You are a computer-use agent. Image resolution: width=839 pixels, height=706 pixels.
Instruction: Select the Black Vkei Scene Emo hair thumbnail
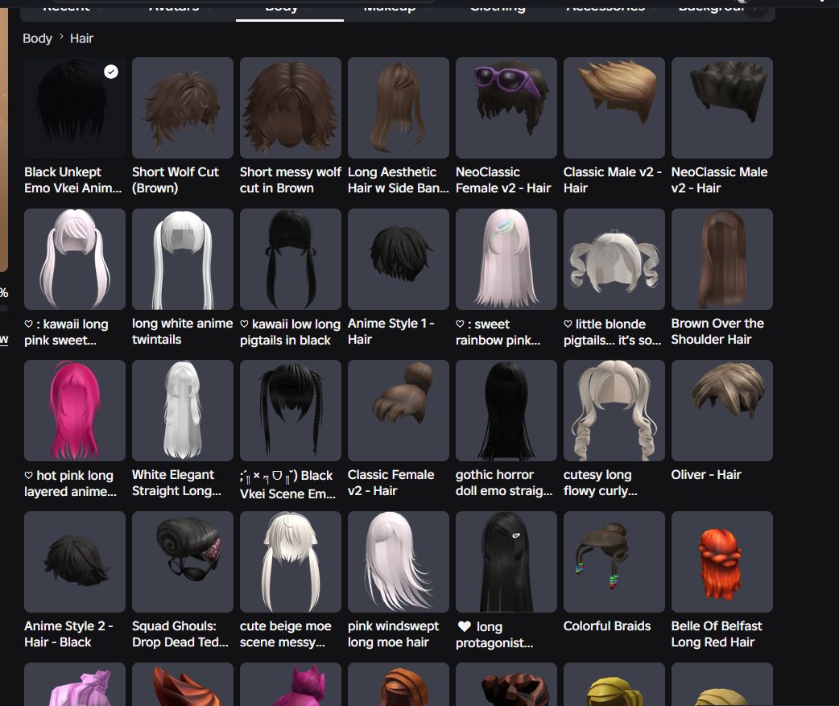point(291,411)
